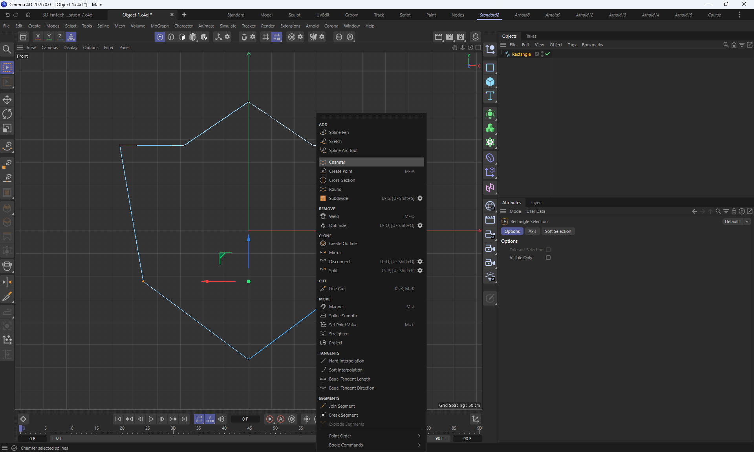
Task: Toggle Rectangle object's green enable checkmark
Action: pyautogui.click(x=547, y=54)
